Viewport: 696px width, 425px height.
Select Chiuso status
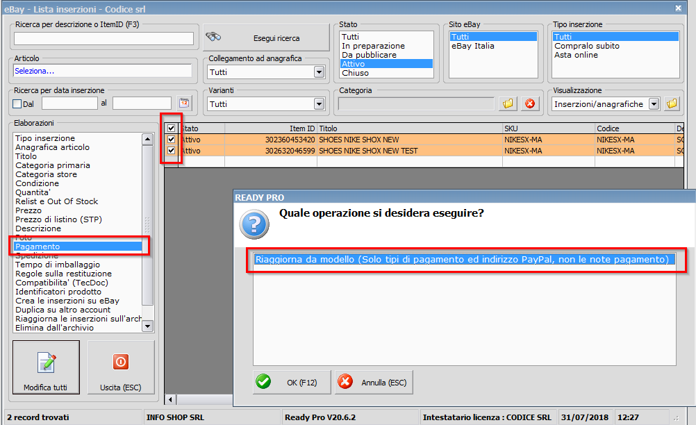(x=386, y=73)
